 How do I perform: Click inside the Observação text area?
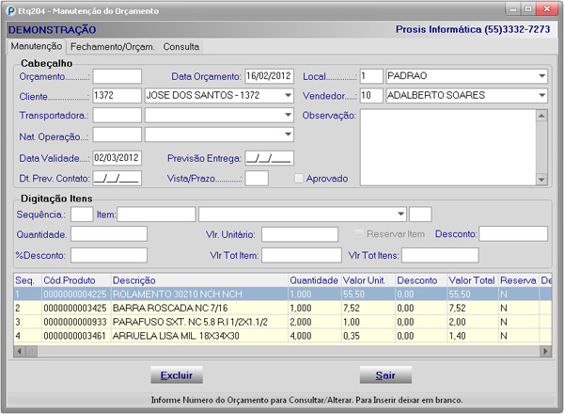pos(448,147)
